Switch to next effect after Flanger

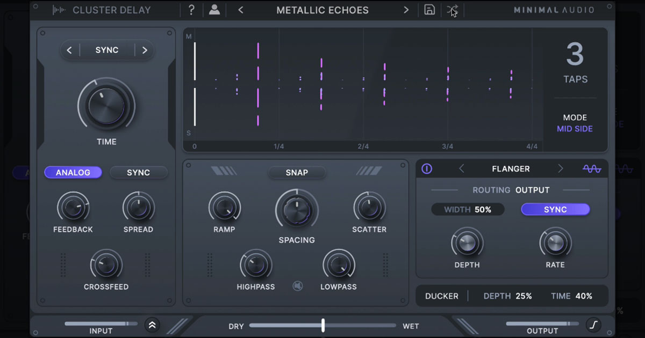coord(561,168)
